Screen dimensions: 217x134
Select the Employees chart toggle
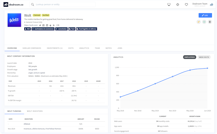pyautogui.click(x=189, y=57)
